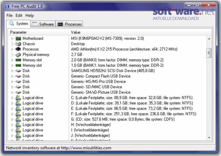Click the C: logical drive icon
The height and width of the screenshot is (156, 221).
[18, 98]
